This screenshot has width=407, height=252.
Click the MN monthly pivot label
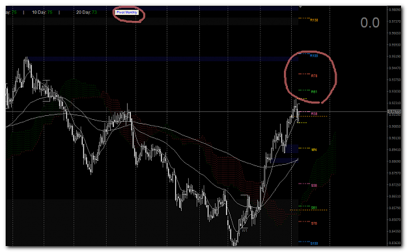(314, 150)
